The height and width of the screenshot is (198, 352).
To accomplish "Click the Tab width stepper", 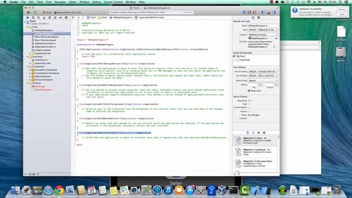I will pos(261,85).
